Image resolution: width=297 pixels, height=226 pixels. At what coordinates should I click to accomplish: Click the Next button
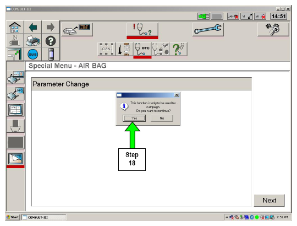(269, 201)
